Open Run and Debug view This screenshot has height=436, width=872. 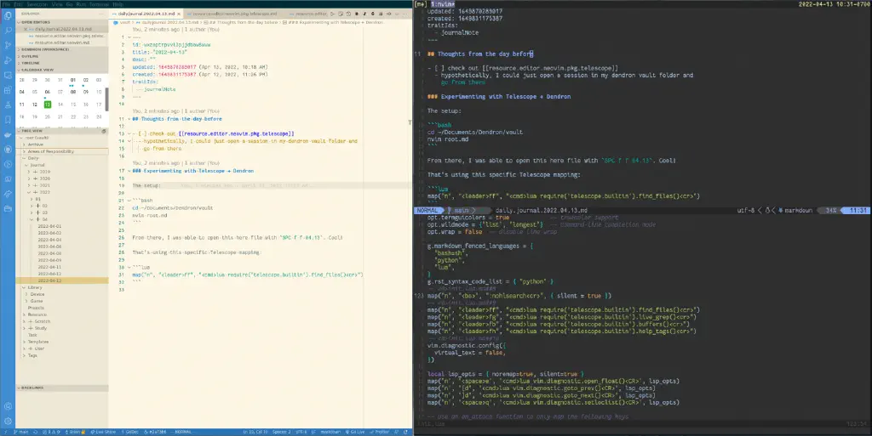point(8,59)
